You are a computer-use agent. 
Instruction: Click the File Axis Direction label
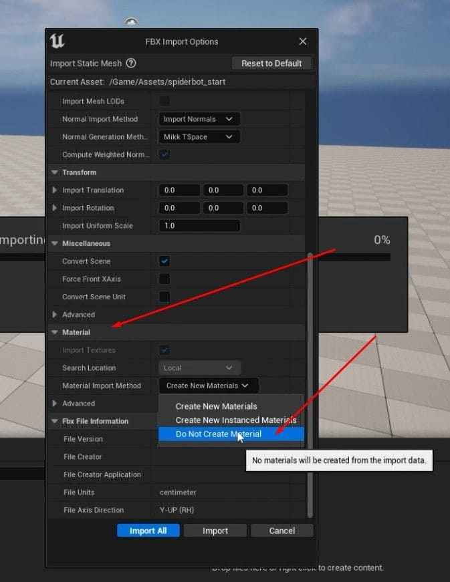pyautogui.click(x=94, y=510)
